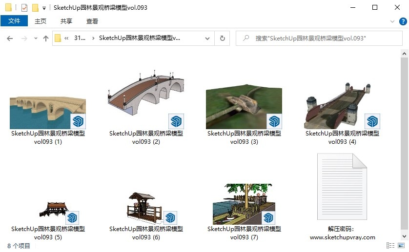Screen dimensions: 409x252
Task: Open Windows help via question mark icon
Action: 403,21
